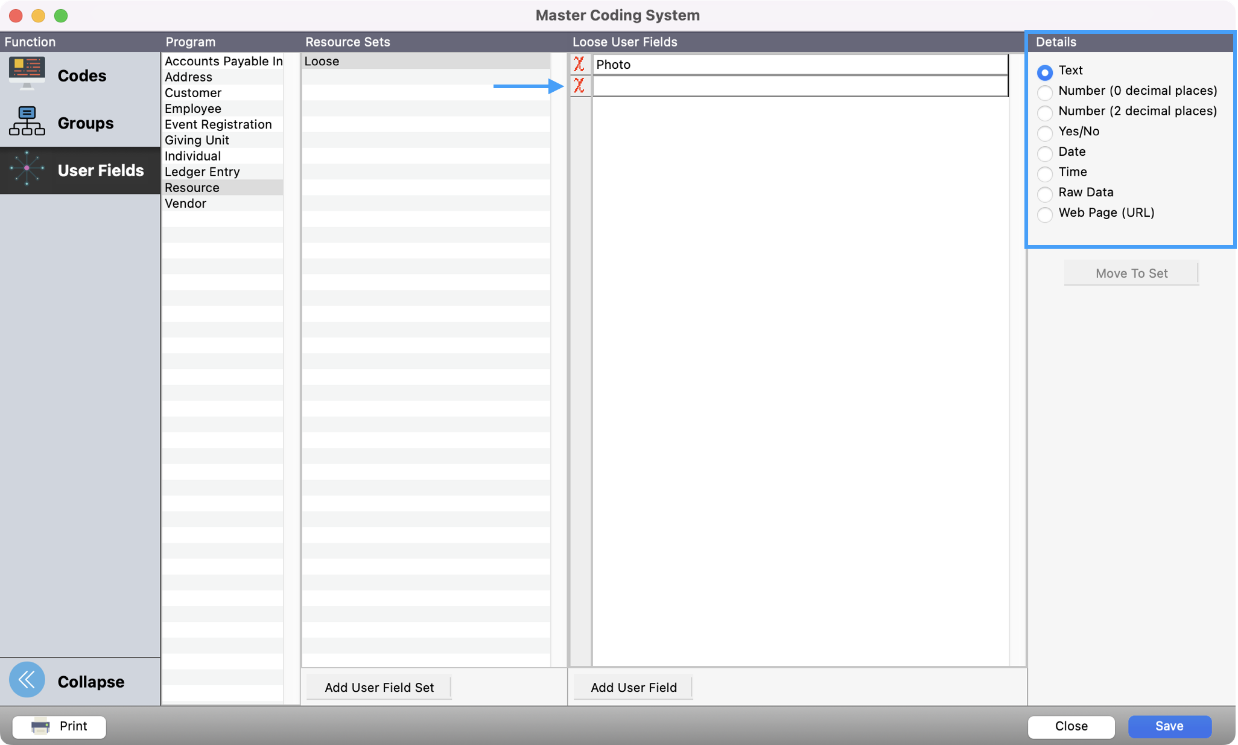
Task: Click the empty user field name input
Action: pyautogui.click(x=799, y=86)
